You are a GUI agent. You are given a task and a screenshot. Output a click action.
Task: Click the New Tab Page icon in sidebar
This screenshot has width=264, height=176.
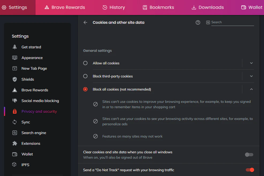click(x=15, y=68)
